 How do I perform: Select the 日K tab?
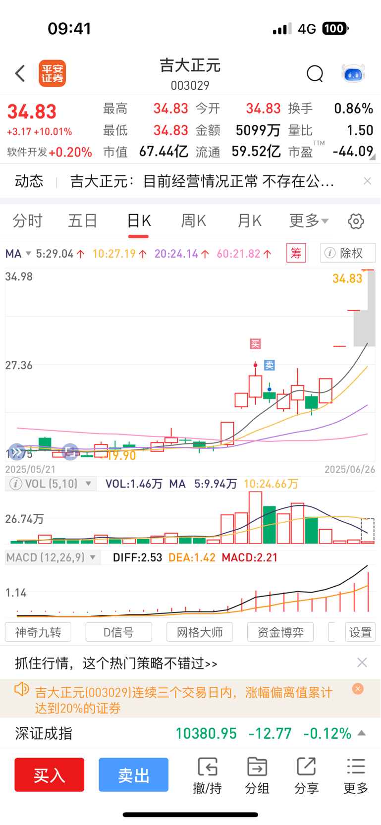click(x=139, y=221)
